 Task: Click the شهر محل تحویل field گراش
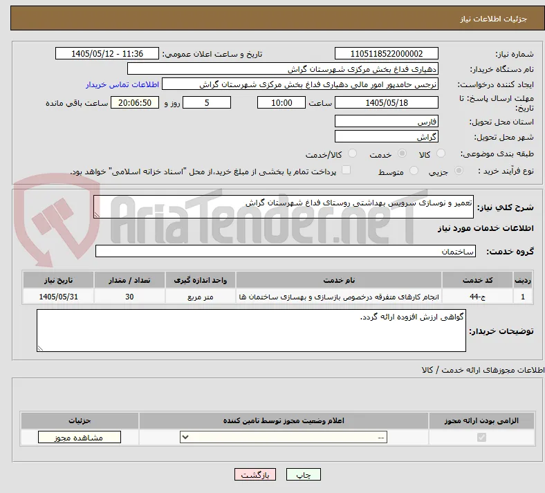tap(387, 136)
